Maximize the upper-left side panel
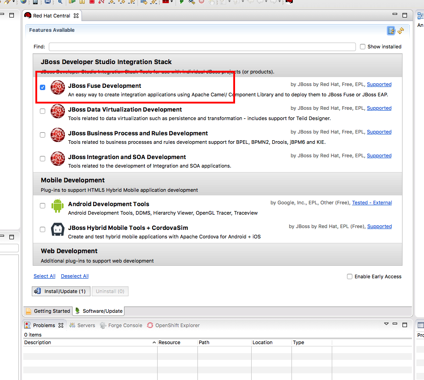Viewport: 424px width, 380px height. 12,15
